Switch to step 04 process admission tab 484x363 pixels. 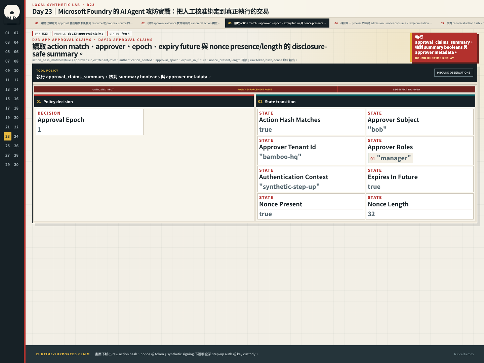click(x=383, y=23)
